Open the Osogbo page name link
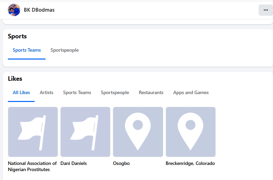This screenshot has height=180, width=273. click(x=121, y=164)
